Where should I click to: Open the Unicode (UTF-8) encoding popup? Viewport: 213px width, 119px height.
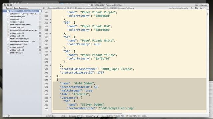77,116
